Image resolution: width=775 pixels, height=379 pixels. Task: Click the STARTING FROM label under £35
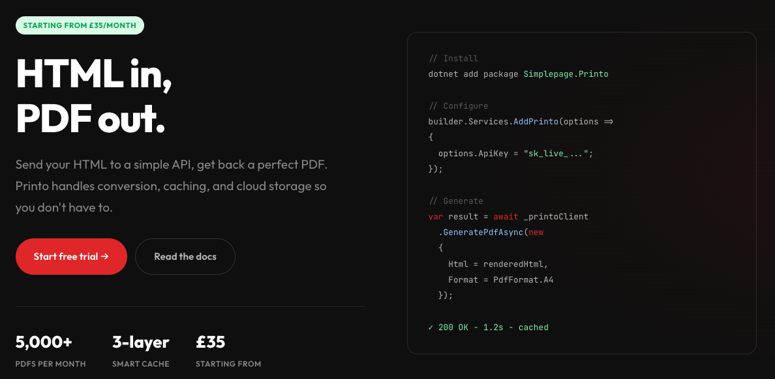(x=228, y=364)
